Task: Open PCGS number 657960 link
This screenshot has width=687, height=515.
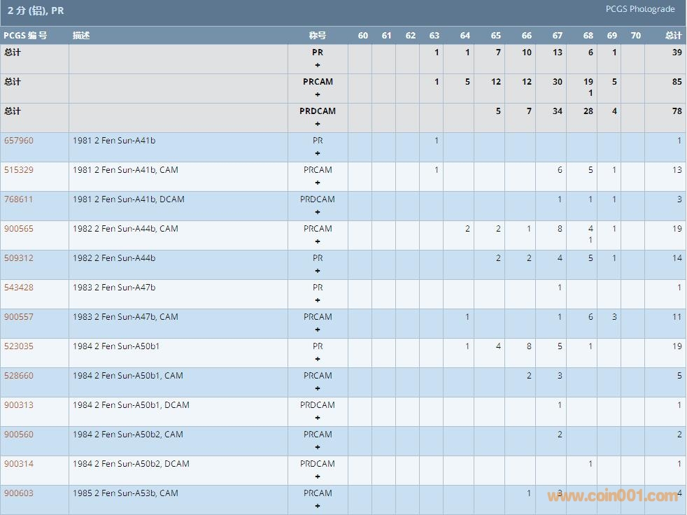Action: coord(18,141)
